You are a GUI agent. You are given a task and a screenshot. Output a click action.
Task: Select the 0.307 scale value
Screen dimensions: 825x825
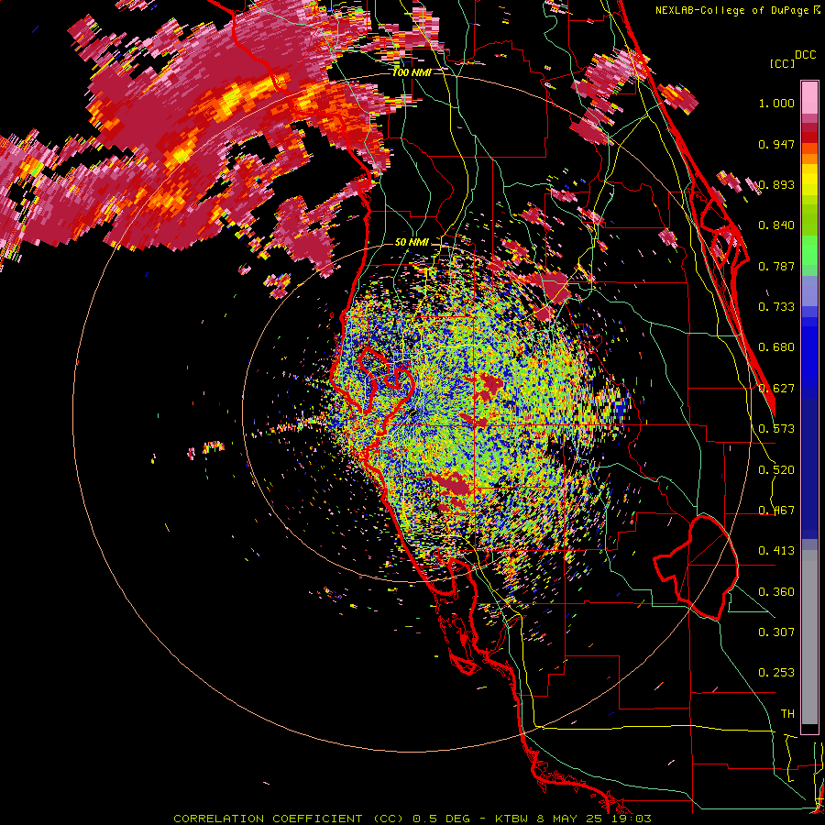click(776, 632)
